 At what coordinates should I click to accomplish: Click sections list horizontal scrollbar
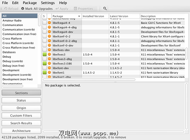click(x=13, y=86)
